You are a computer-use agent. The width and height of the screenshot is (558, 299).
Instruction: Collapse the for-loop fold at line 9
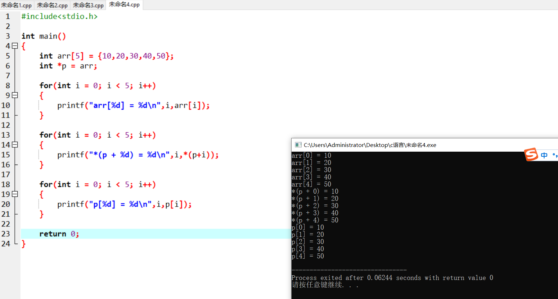(x=15, y=95)
